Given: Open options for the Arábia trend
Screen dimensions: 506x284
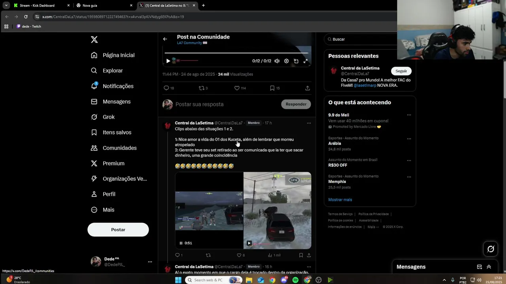Looking at the screenshot, I should click(409, 139).
